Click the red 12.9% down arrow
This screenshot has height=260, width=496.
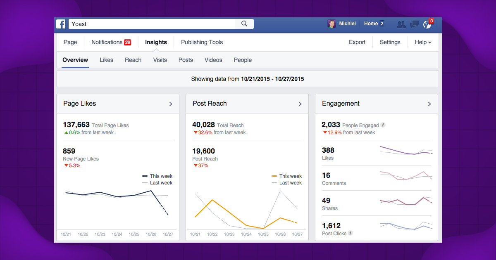click(325, 132)
